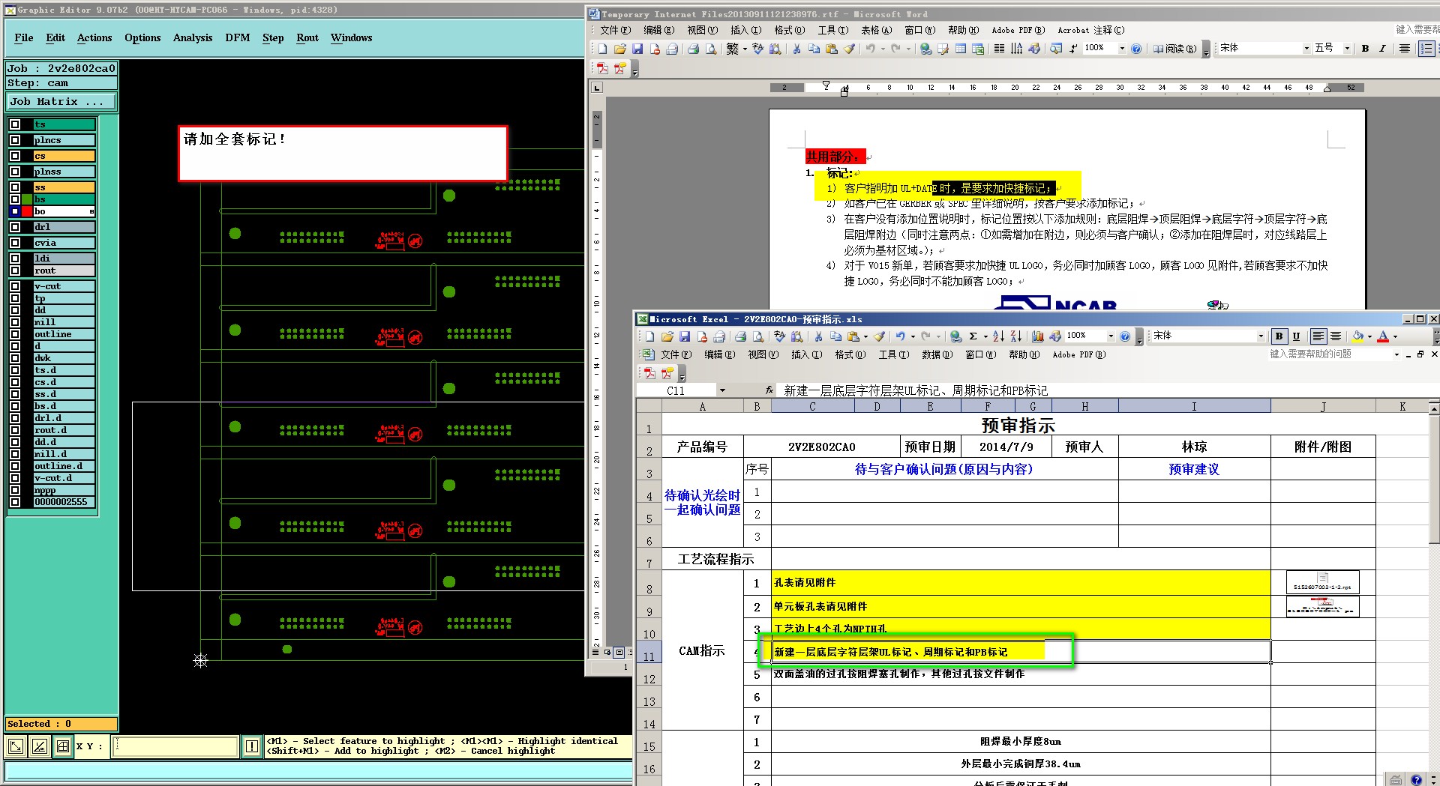Viewport: 1440px width, 786px height.
Task: Click the Sort Descending icon in Excel
Action: tap(1015, 336)
